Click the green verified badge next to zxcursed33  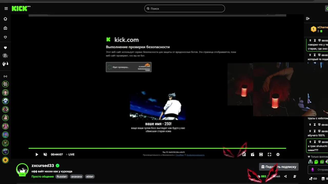(58, 166)
